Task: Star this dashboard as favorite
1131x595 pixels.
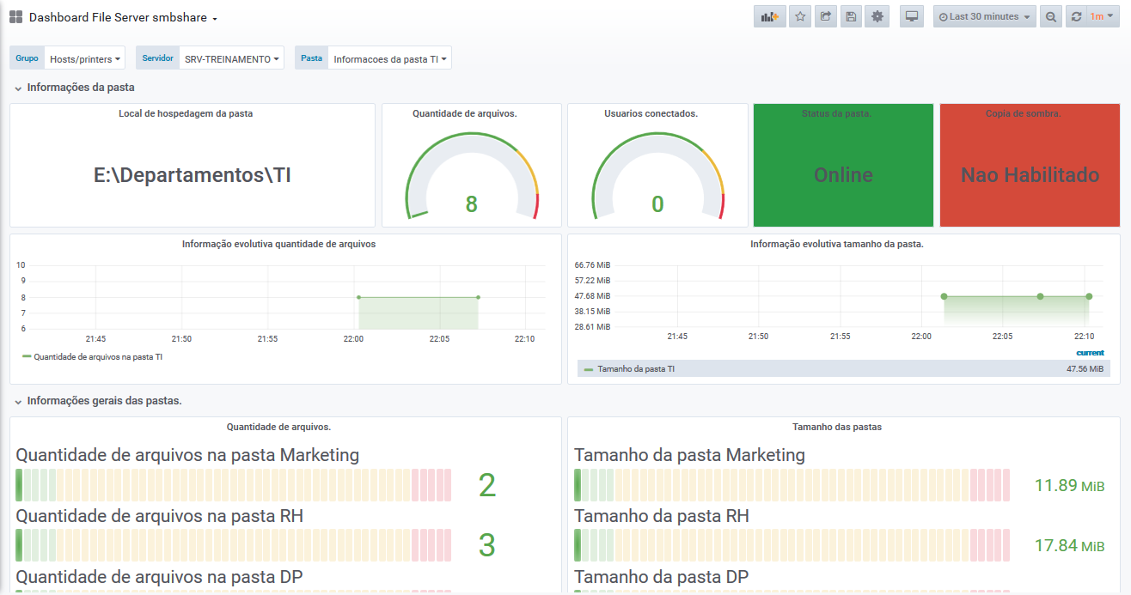Action: 800,16
